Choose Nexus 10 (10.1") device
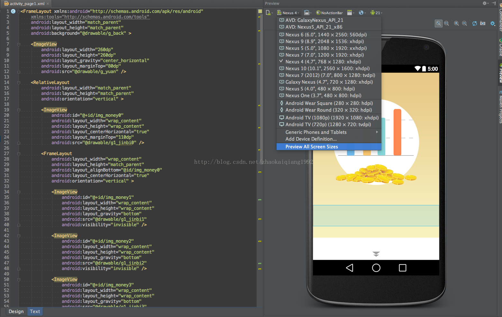Viewport: 502px width, 317px height. (x=329, y=69)
